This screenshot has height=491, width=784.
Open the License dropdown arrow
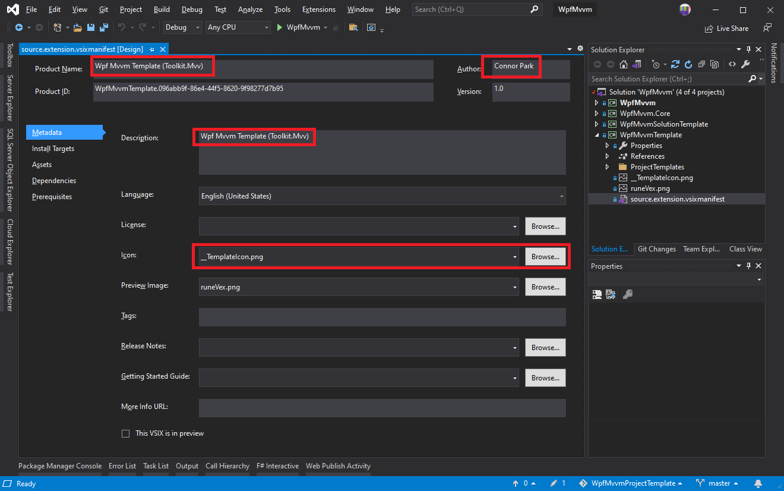click(514, 226)
